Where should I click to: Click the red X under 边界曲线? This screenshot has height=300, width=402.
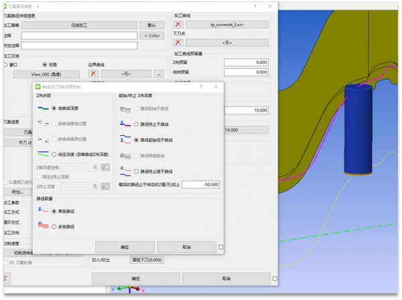click(x=94, y=74)
